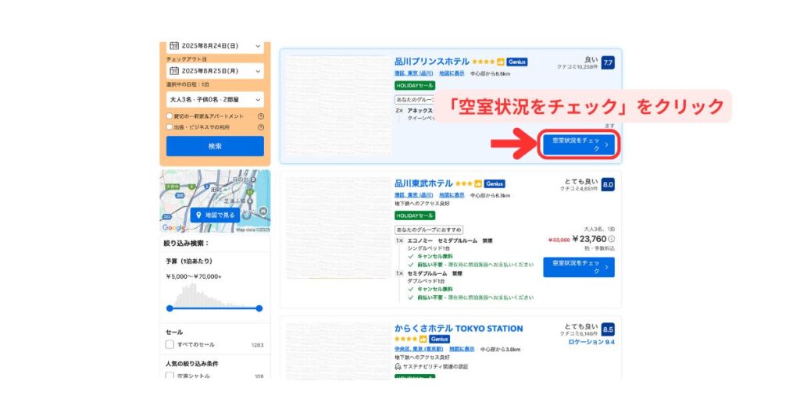Click the ¥23,760 price text
This screenshot has height=420, width=800.
(x=589, y=239)
